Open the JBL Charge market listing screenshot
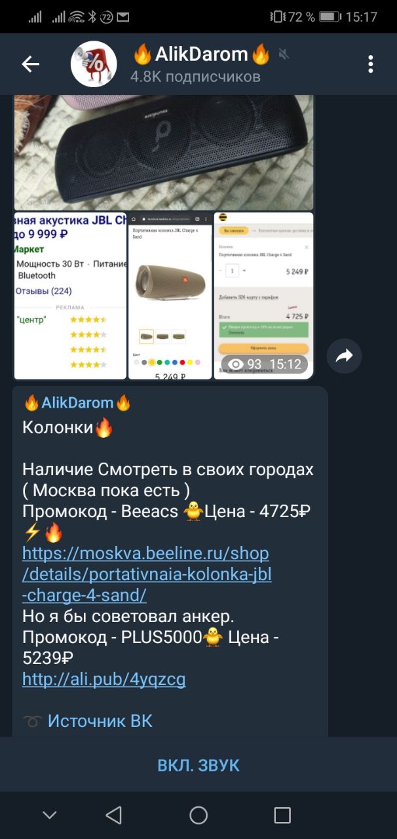 [x=70, y=296]
